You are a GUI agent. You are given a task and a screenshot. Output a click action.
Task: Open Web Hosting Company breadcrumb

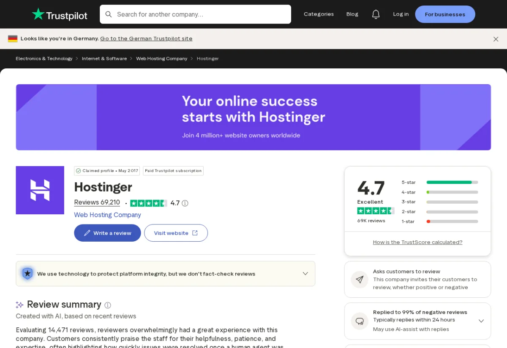[161, 59]
